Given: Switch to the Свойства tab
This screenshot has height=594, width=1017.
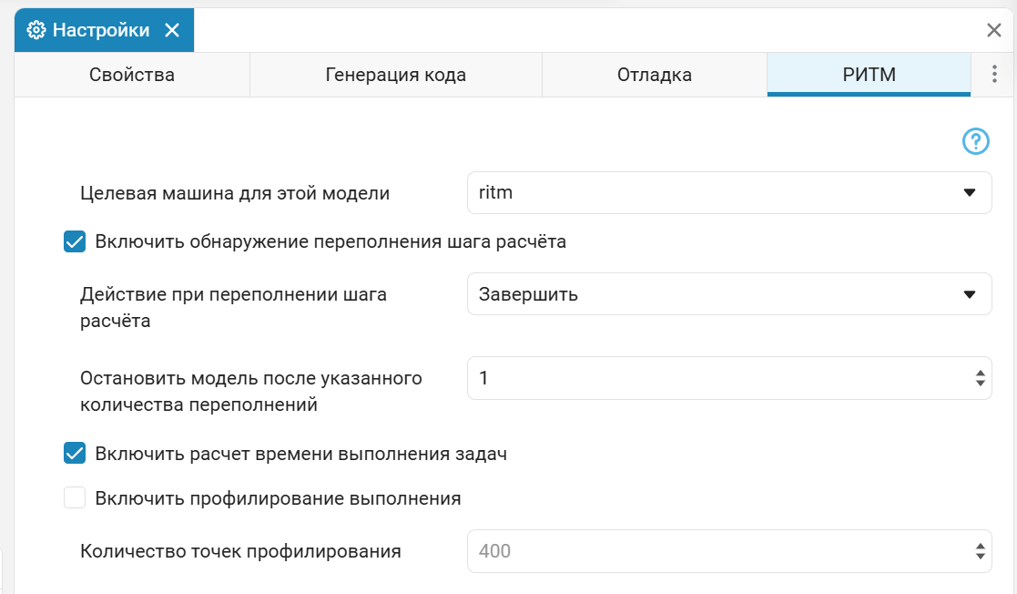Looking at the screenshot, I should 132,75.
